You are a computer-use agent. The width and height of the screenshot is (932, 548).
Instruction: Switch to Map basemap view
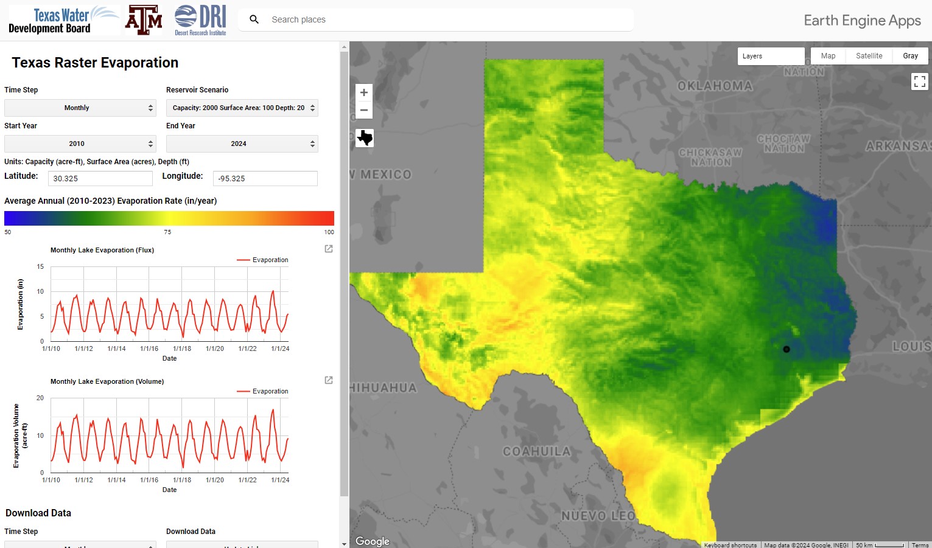click(x=828, y=56)
